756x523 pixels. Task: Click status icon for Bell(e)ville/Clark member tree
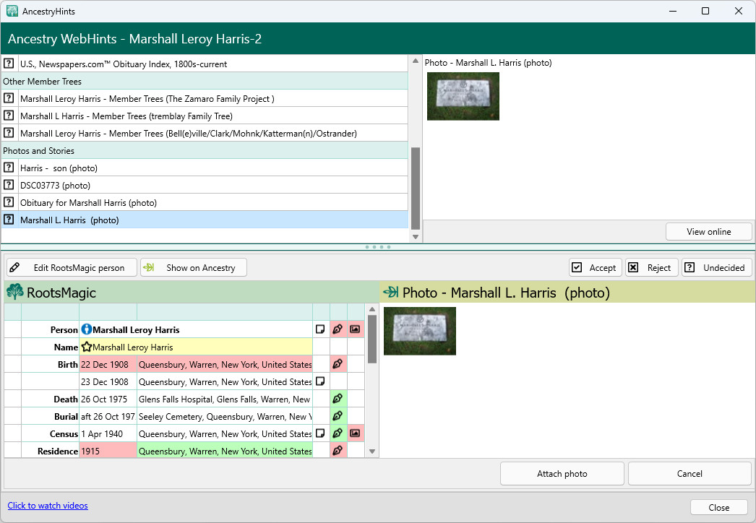click(9, 133)
